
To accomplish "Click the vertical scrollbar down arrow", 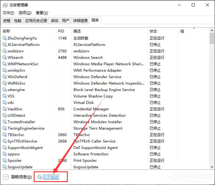I will point(212,167).
